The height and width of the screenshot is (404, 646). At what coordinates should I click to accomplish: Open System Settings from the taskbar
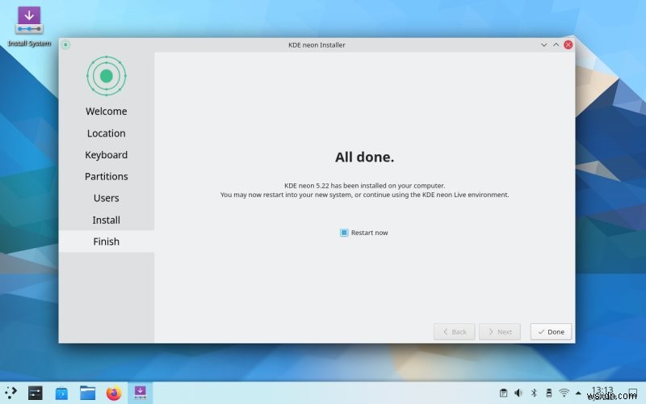[36, 393]
